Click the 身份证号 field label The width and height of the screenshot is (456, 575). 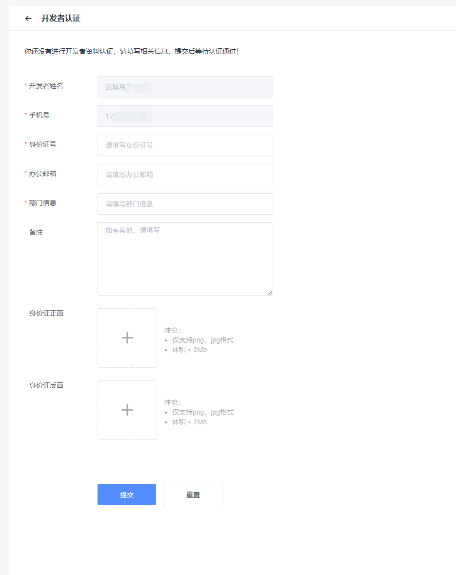pos(42,144)
